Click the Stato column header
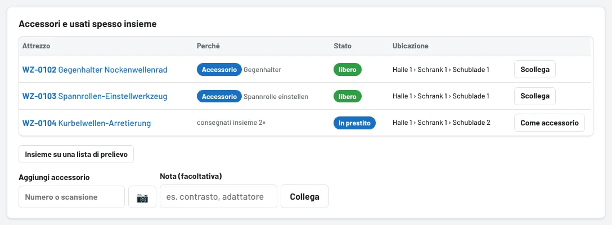 343,46
